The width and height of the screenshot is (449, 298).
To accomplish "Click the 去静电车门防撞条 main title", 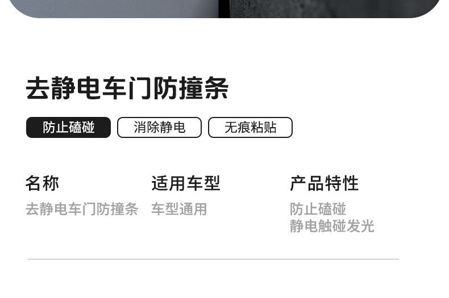I will [x=127, y=88].
